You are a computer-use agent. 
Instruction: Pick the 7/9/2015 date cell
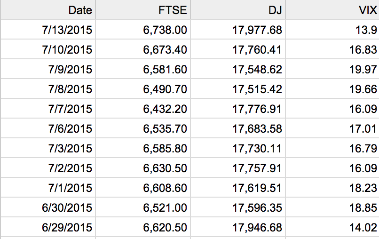click(x=48, y=69)
